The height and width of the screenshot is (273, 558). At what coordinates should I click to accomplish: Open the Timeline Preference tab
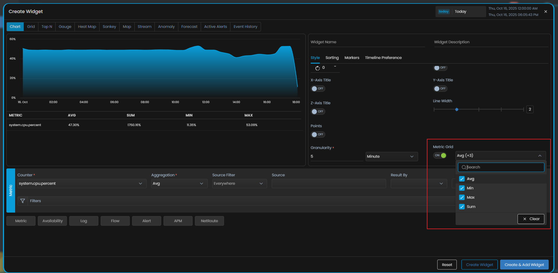[x=383, y=58]
